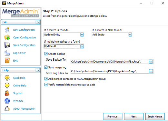Minimize the MergeAdmin window
The width and height of the screenshot is (168, 121).
(x=141, y=3)
